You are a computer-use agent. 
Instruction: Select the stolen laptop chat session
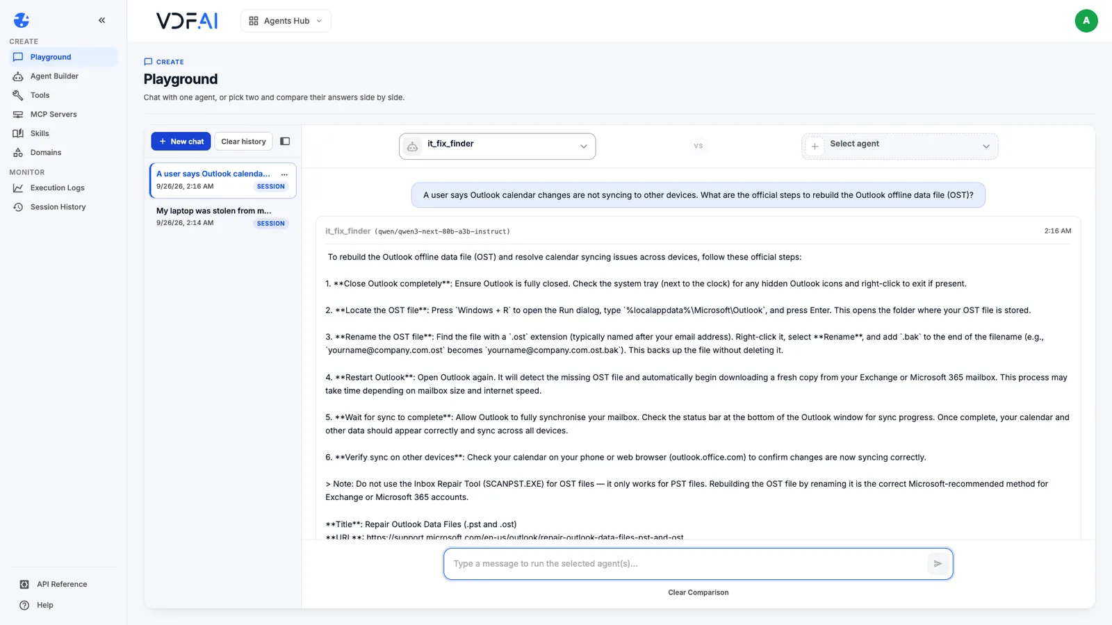(222, 217)
